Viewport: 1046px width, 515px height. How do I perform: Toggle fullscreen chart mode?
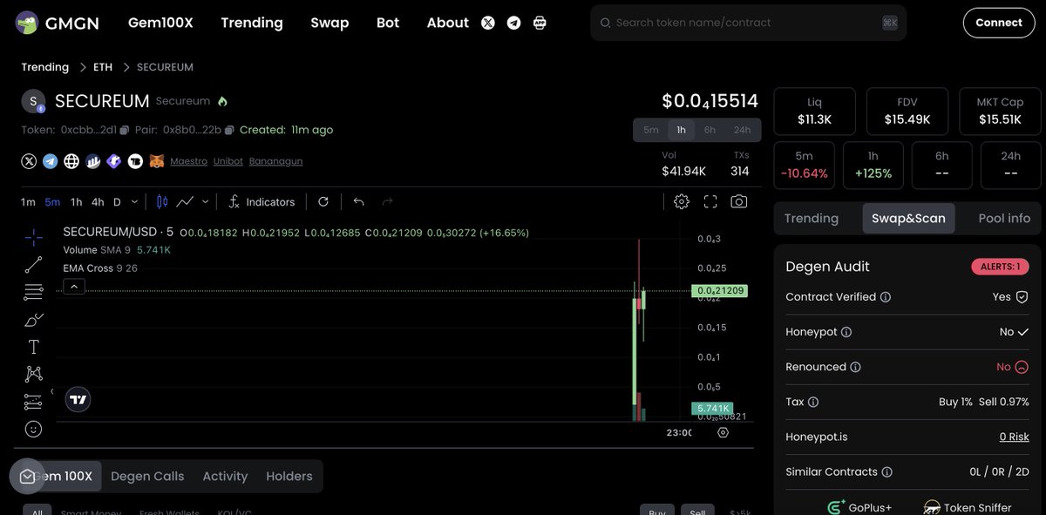[x=710, y=201]
